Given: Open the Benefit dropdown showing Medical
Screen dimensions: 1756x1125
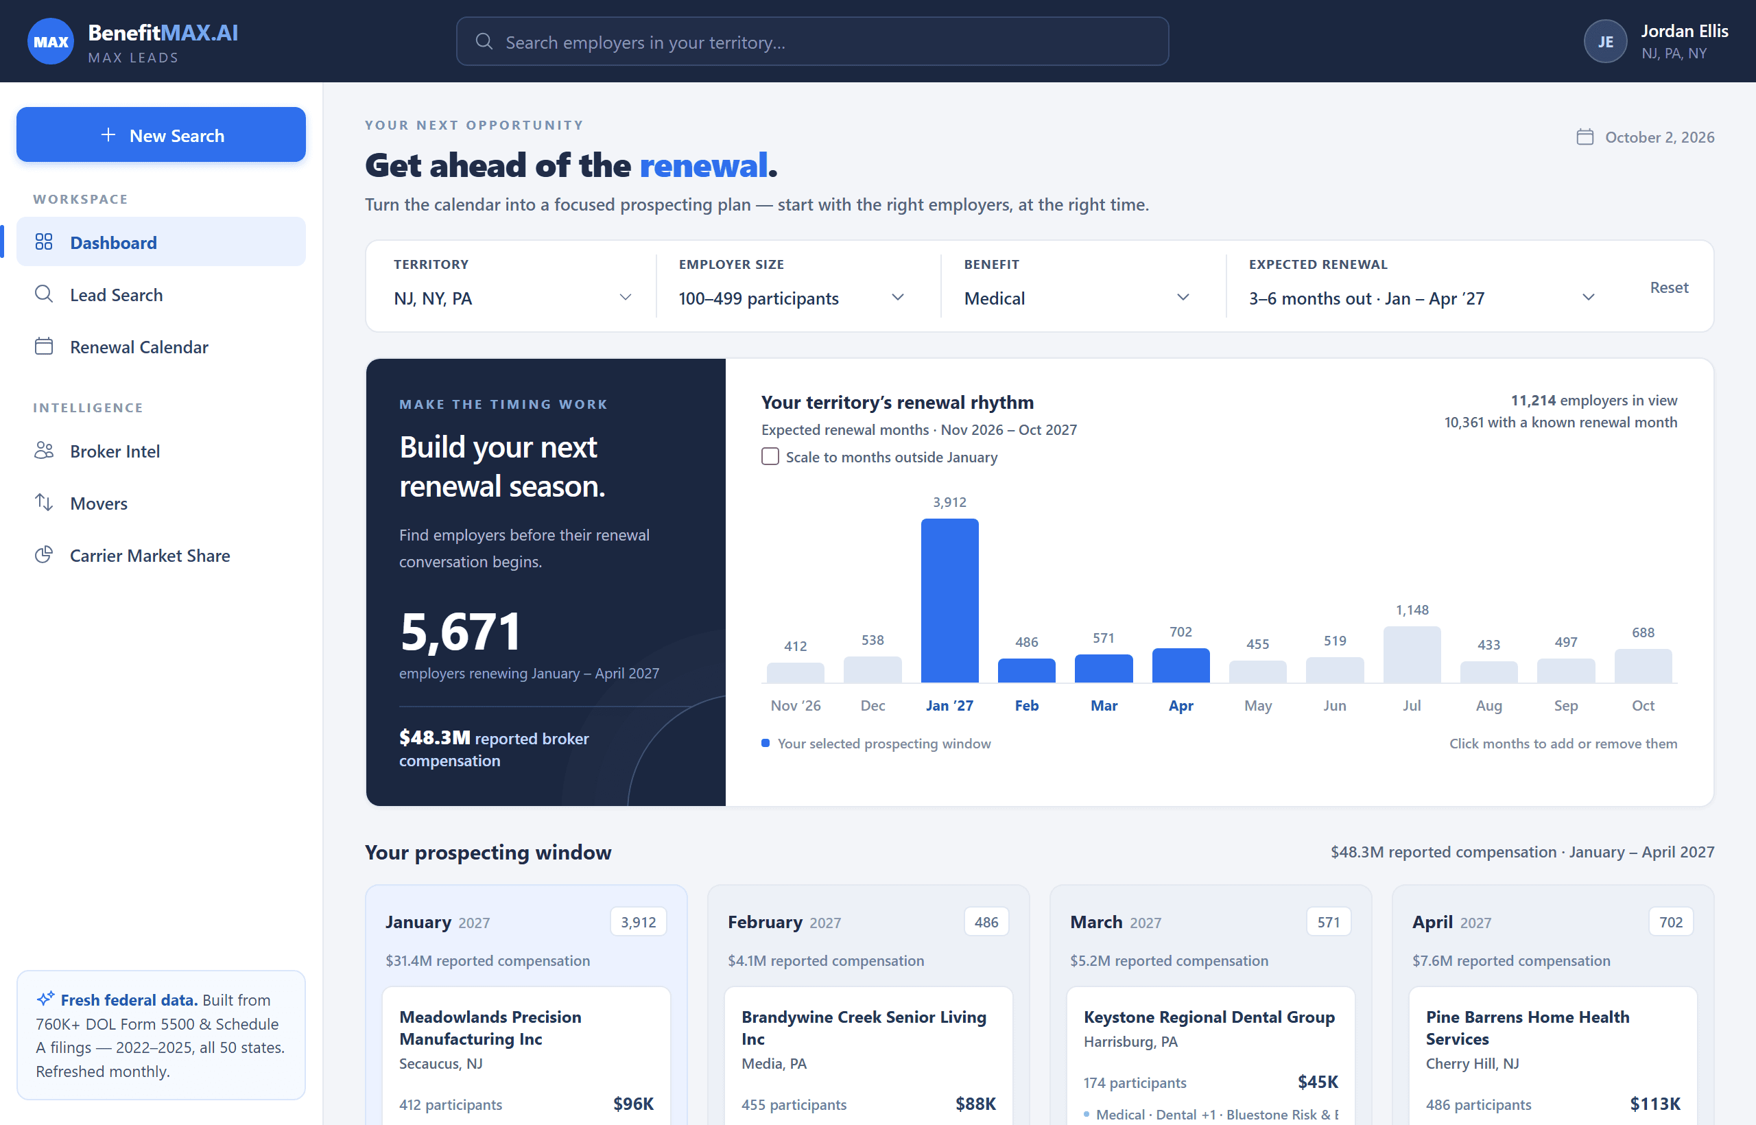Looking at the screenshot, I should [1077, 298].
